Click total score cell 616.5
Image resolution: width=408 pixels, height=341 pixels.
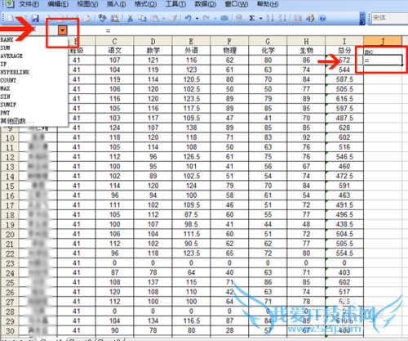[344, 99]
